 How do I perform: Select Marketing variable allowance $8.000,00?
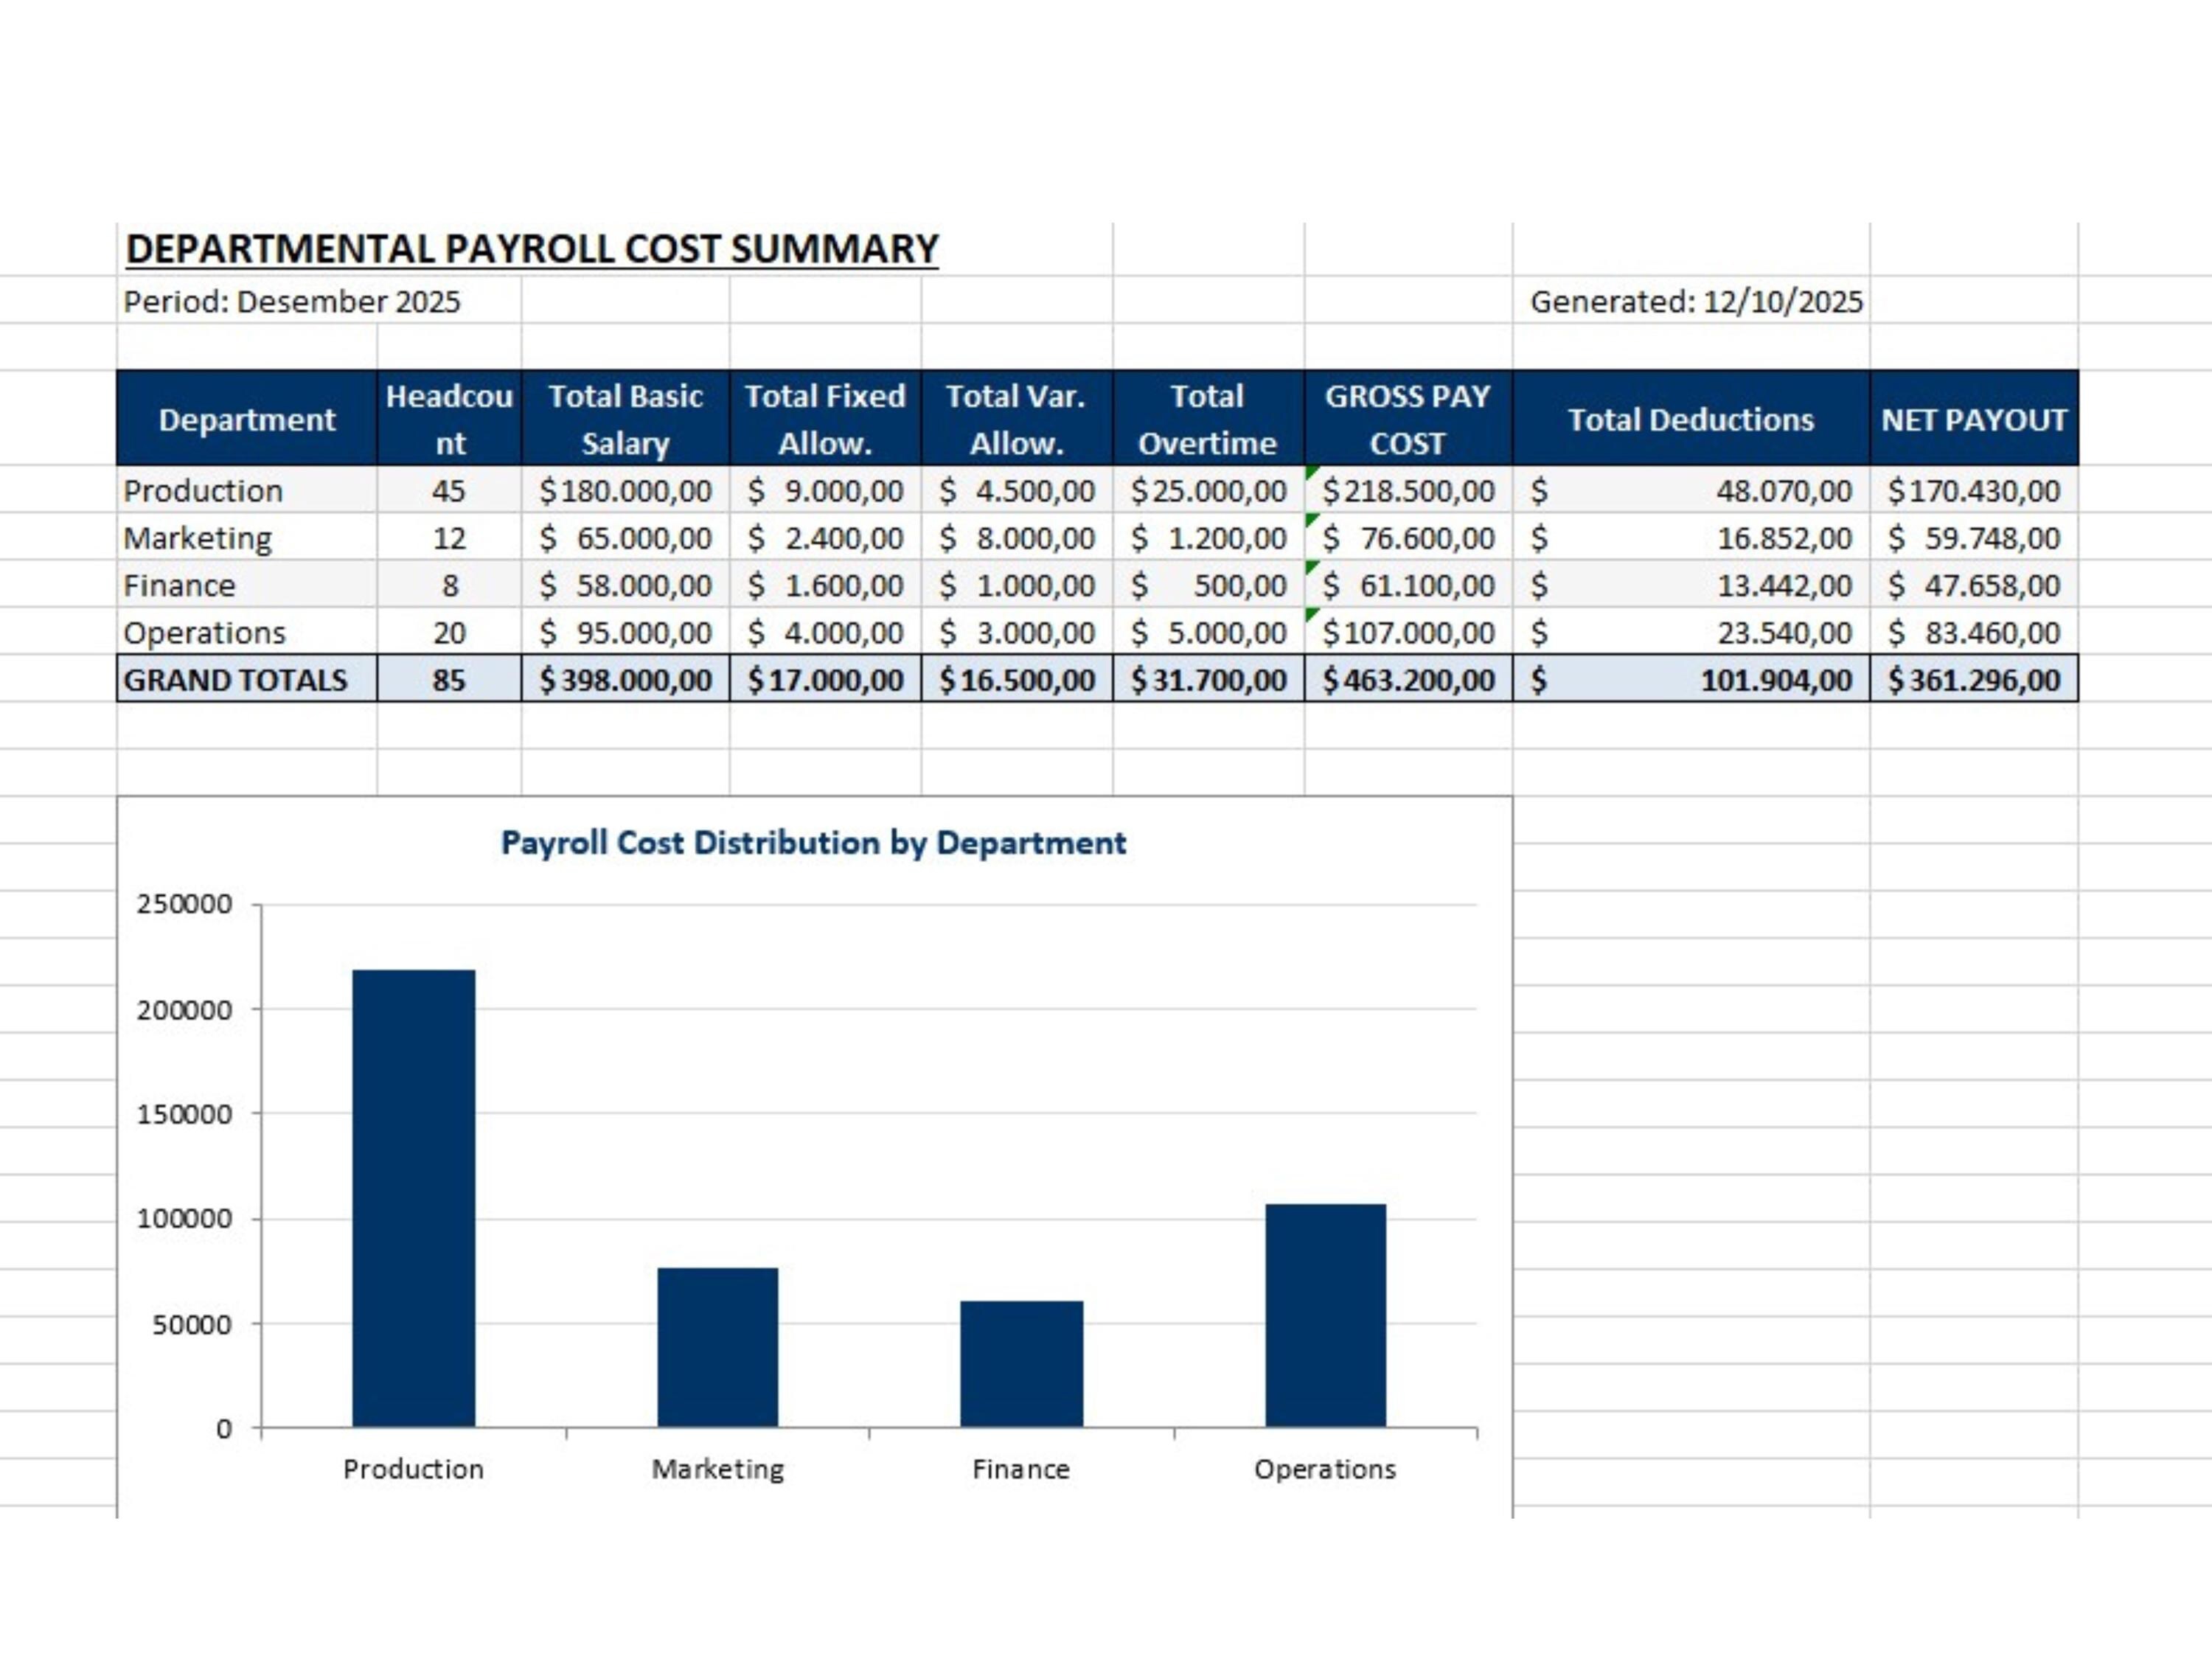point(1016,538)
